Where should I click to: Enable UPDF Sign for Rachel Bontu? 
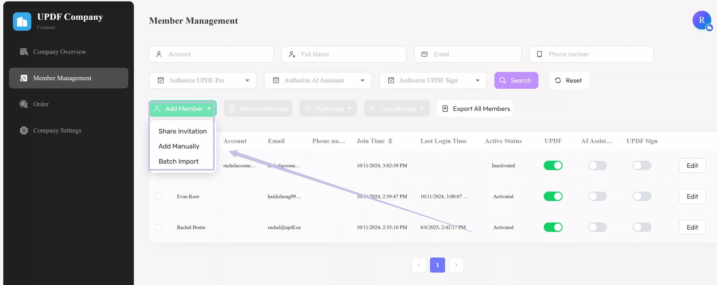[x=642, y=227]
